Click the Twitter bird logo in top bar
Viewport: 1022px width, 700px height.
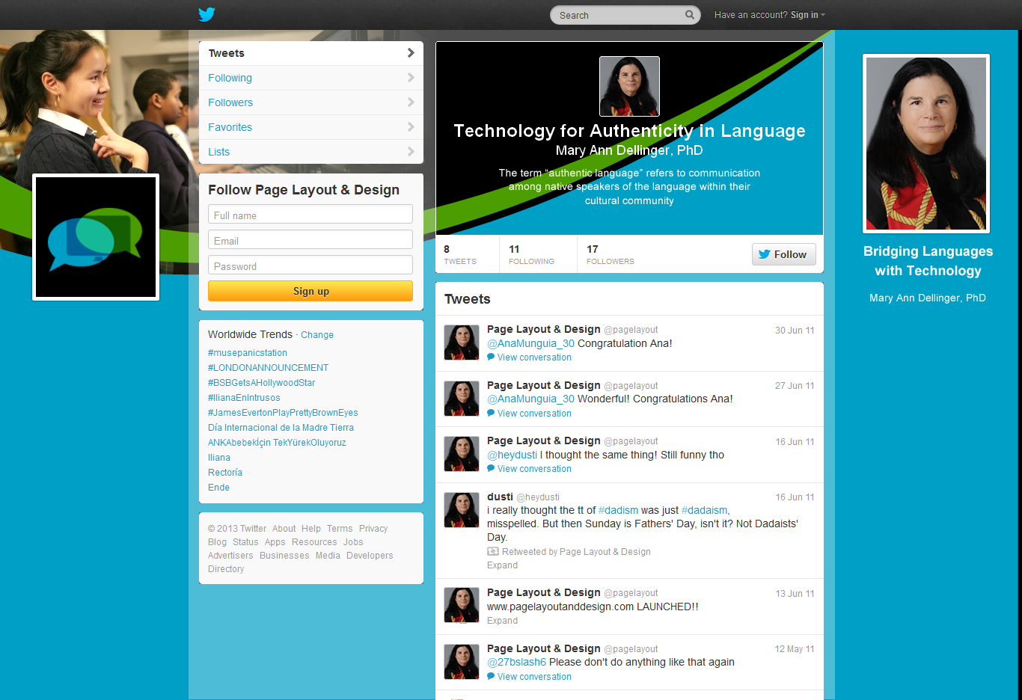[x=206, y=14]
